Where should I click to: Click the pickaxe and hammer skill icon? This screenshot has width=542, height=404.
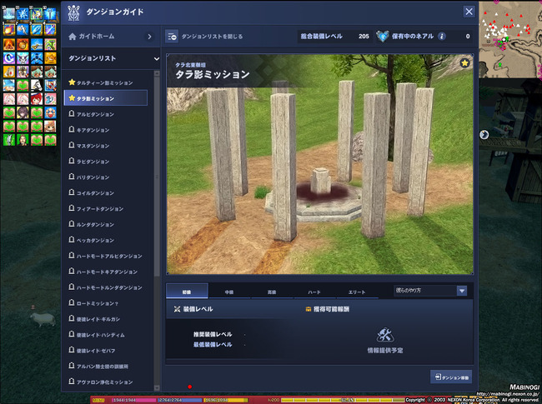coord(50,44)
